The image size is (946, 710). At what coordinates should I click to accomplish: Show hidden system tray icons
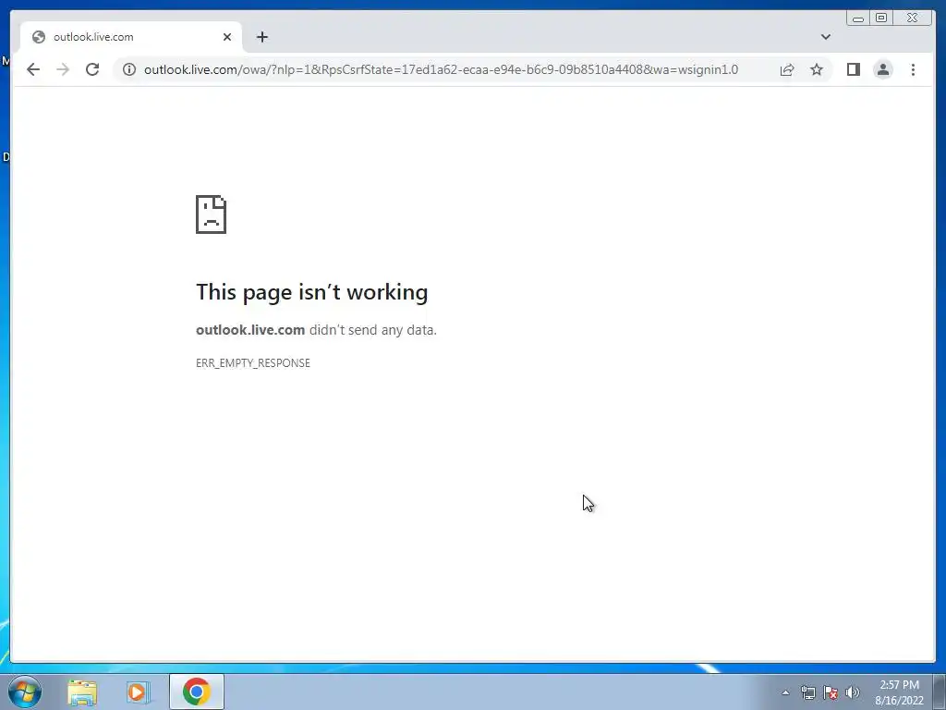785,692
